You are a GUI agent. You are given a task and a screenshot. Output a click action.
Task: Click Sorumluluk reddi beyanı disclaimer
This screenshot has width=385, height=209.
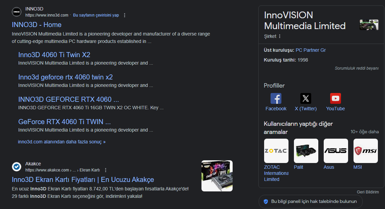click(x=357, y=68)
